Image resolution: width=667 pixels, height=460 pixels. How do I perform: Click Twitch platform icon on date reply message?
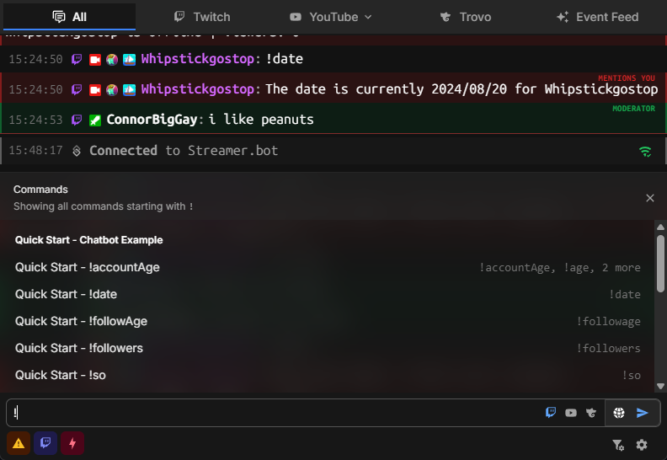pyautogui.click(x=77, y=90)
